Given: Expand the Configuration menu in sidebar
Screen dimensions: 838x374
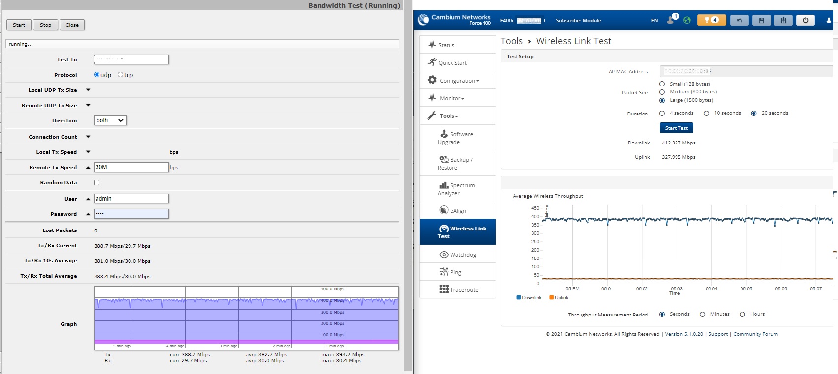Looking at the screenshot, I should 457,81.
